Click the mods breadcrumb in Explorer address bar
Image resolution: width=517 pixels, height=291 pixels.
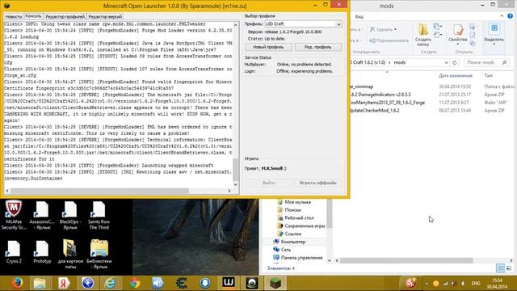tap(399, 62)
